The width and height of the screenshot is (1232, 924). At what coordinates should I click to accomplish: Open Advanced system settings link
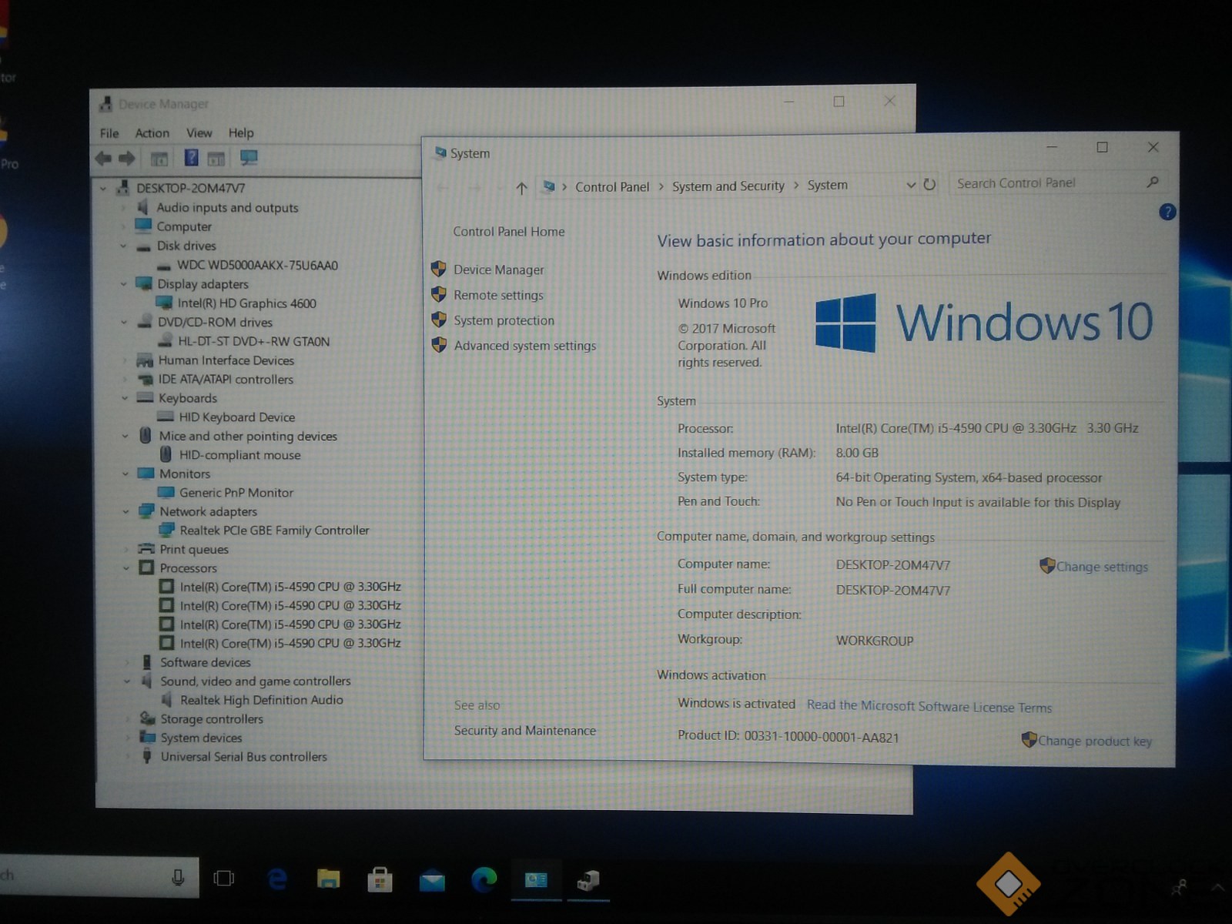[524, 346]
